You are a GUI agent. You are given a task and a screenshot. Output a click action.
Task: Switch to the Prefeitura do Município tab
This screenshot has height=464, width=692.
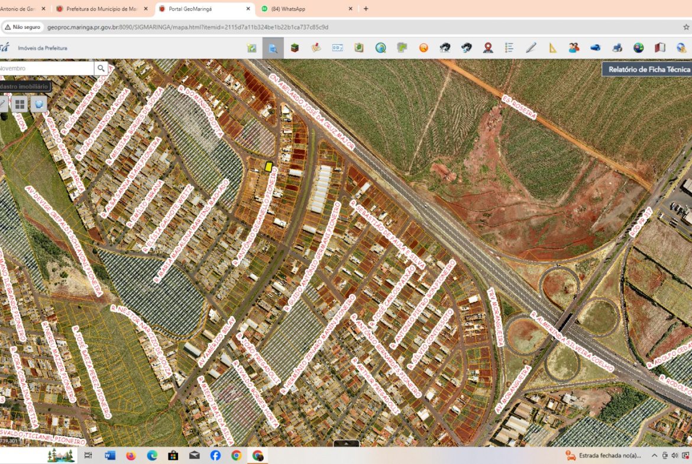pyautogui.click(x=102, y=9)
